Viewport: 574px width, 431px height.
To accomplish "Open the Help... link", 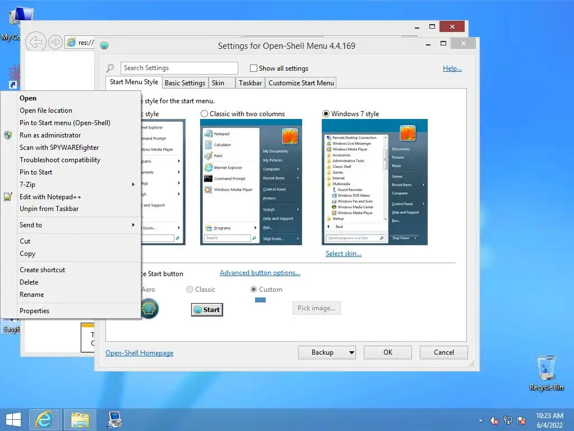I will pyautogui.click(x=452, y=68).
